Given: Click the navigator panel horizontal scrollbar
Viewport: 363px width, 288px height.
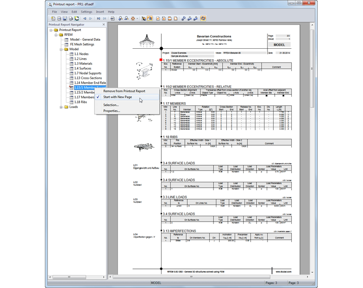Looking at the screenshot, I should click(69, 277).
